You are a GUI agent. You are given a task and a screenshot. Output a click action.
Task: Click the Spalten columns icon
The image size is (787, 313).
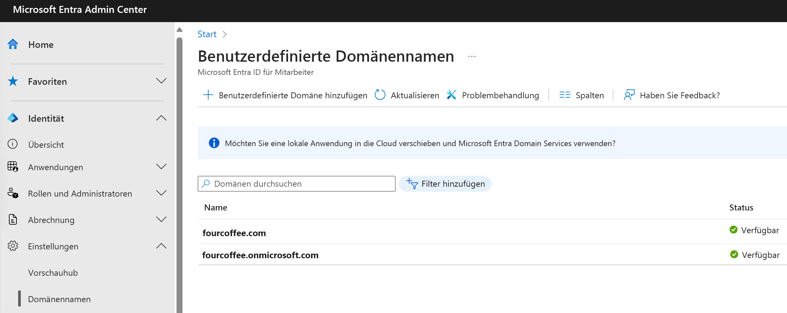[565, 95]
